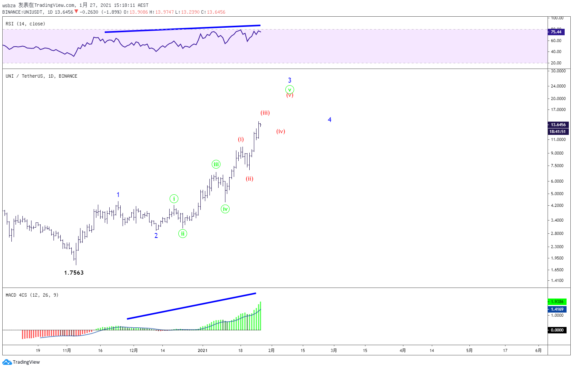
Task: Select the blue wave 3 label
Action: point(290,80)
